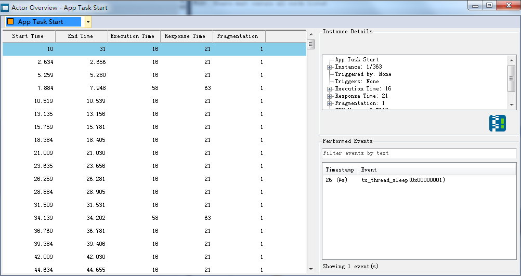
Task: Click the orange App Task Start actor icon
Action: coord(10,22)
